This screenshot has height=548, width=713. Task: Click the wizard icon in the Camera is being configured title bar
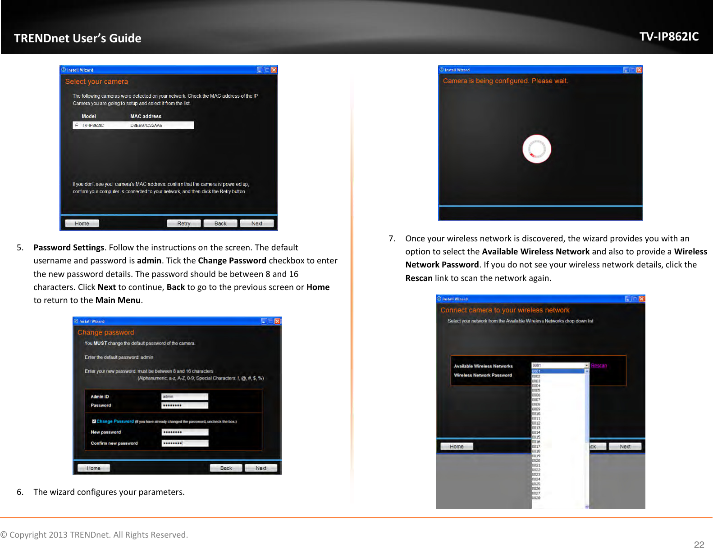pyautogui.click(x=442, y=70)
